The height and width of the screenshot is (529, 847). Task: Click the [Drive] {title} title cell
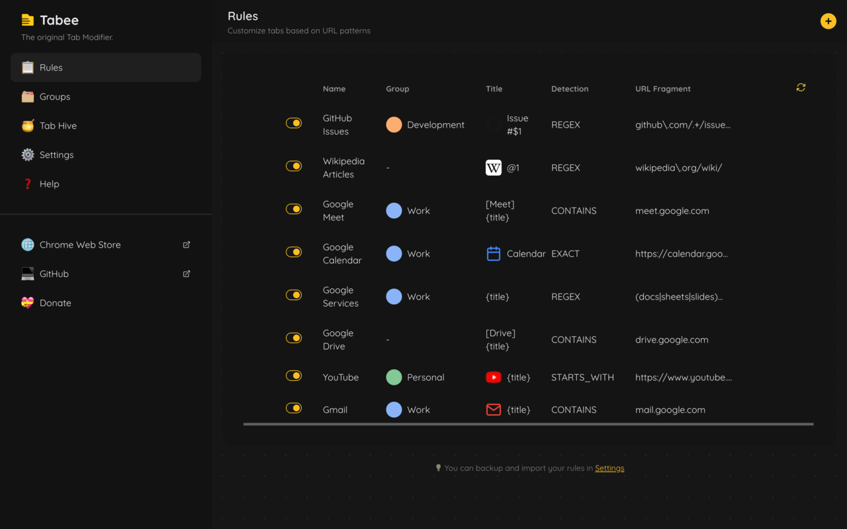[x=500, y=339]
